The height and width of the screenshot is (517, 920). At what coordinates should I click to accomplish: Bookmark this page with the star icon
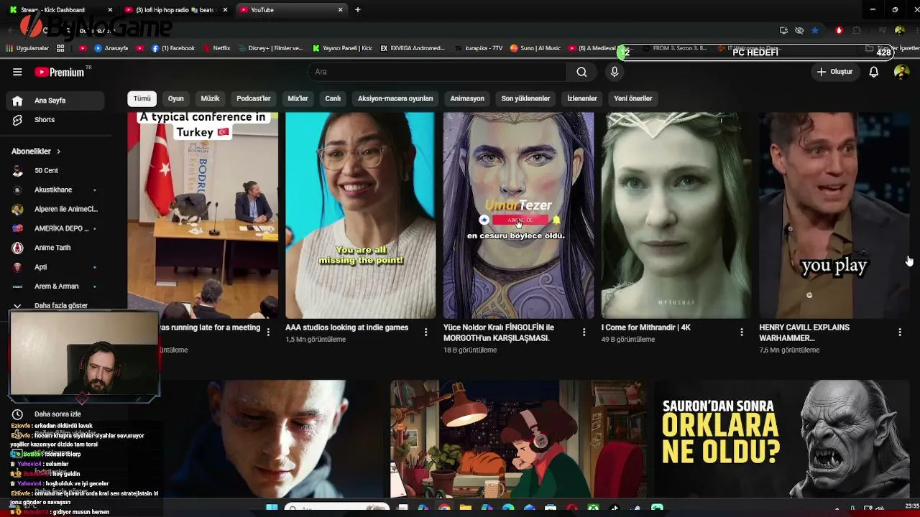[815, 30]
